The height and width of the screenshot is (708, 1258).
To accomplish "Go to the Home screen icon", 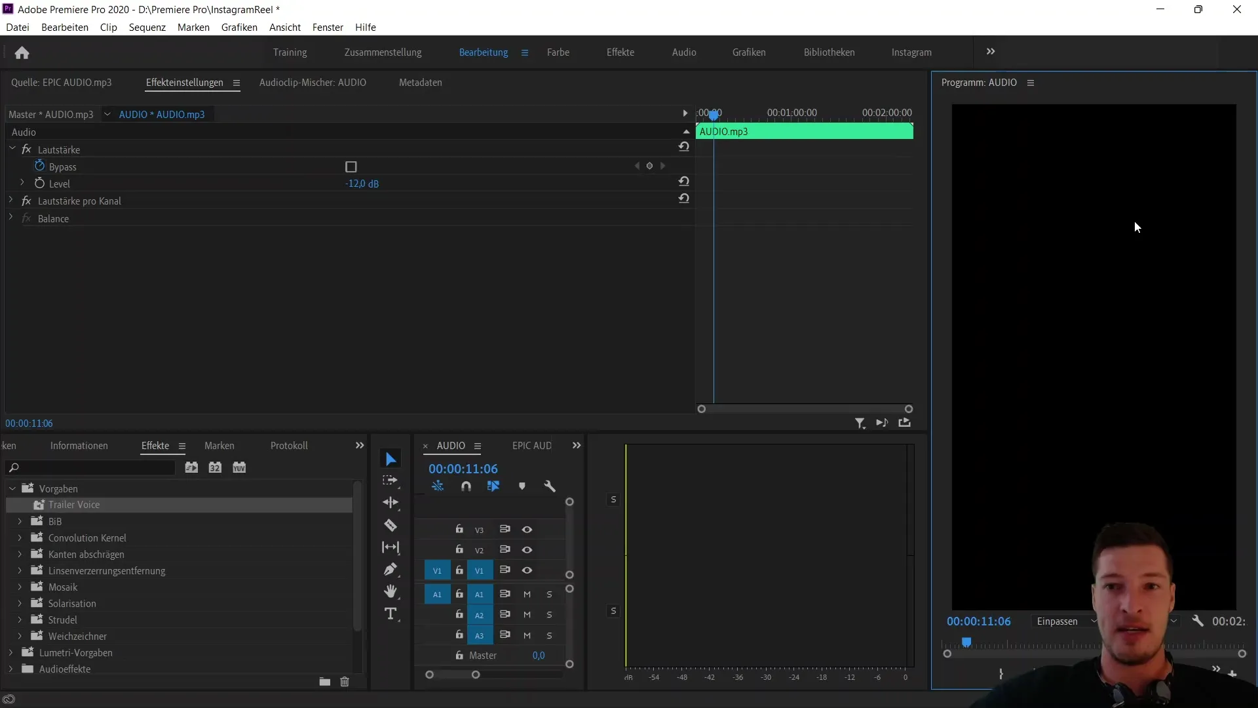I will click(22, 52).
